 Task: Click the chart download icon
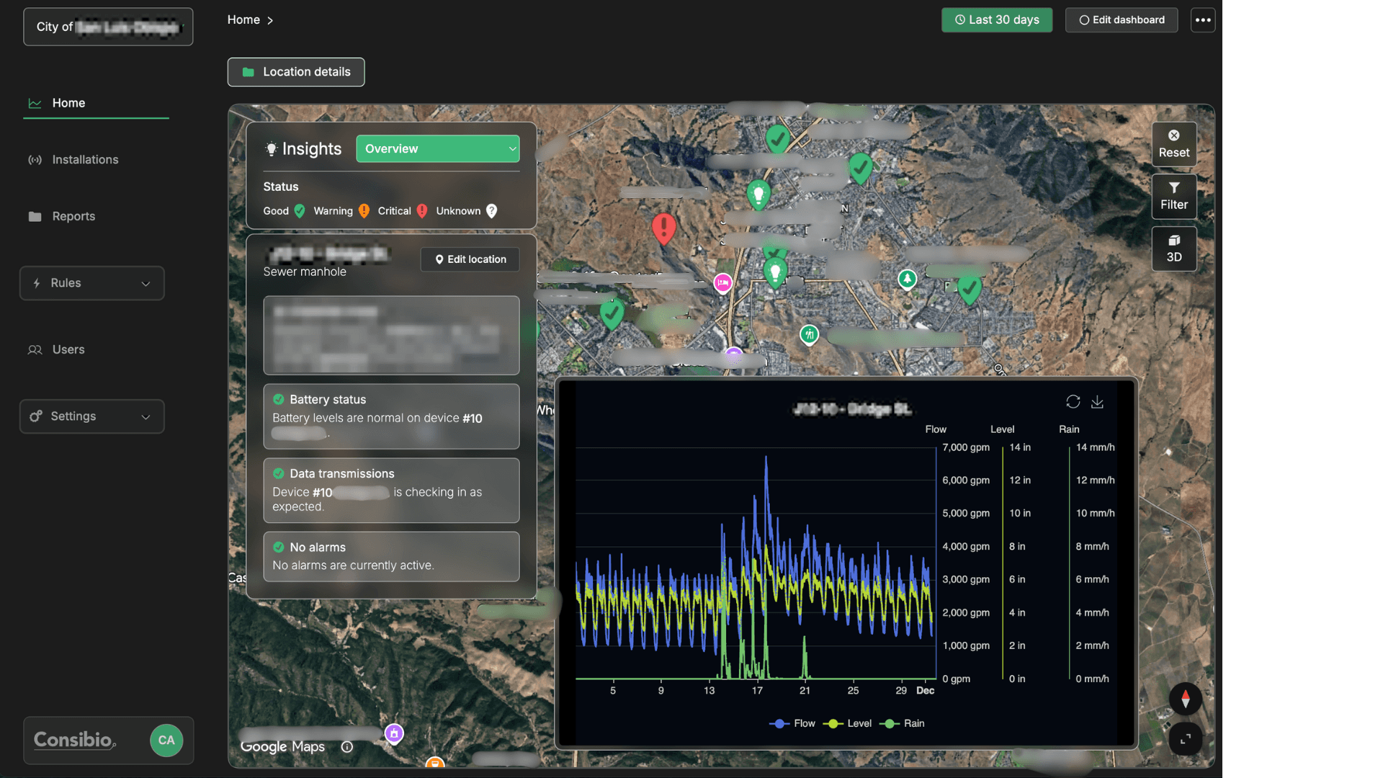(x=1097, y=401)
